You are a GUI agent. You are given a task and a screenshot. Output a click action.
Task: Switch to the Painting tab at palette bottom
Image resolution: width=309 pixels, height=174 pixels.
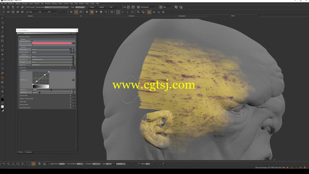point(21,152)
